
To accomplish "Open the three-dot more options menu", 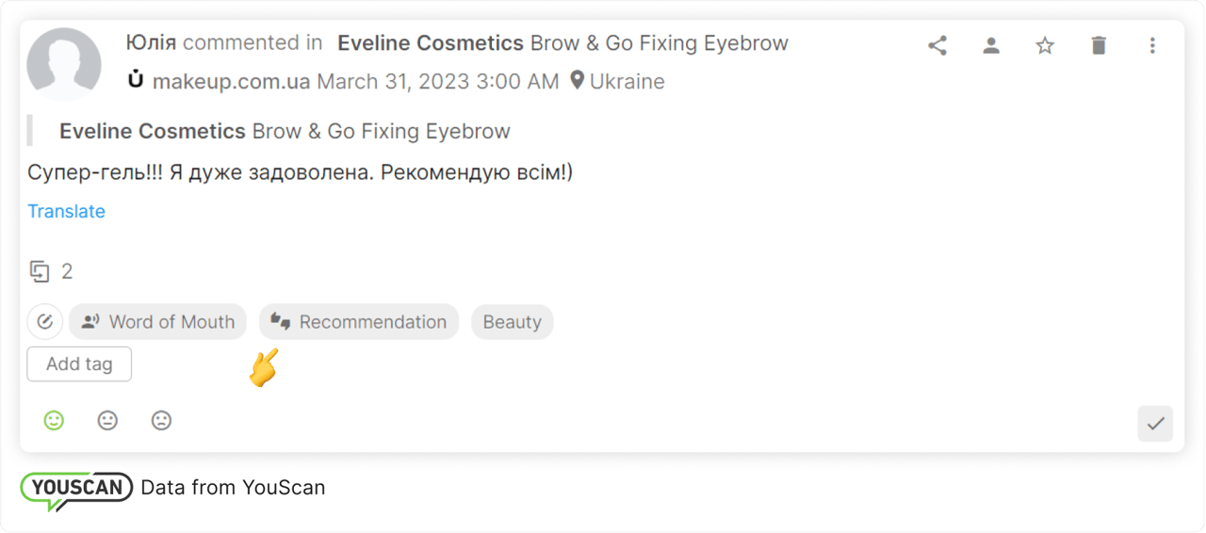I will coord(1152,45).
